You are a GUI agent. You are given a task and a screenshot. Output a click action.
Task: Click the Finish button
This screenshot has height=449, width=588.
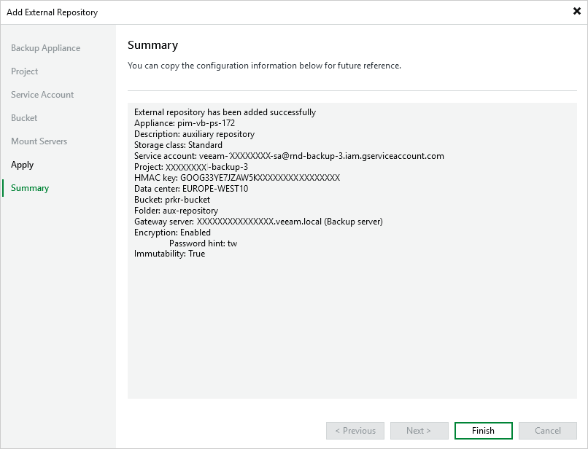click(484, 431)
